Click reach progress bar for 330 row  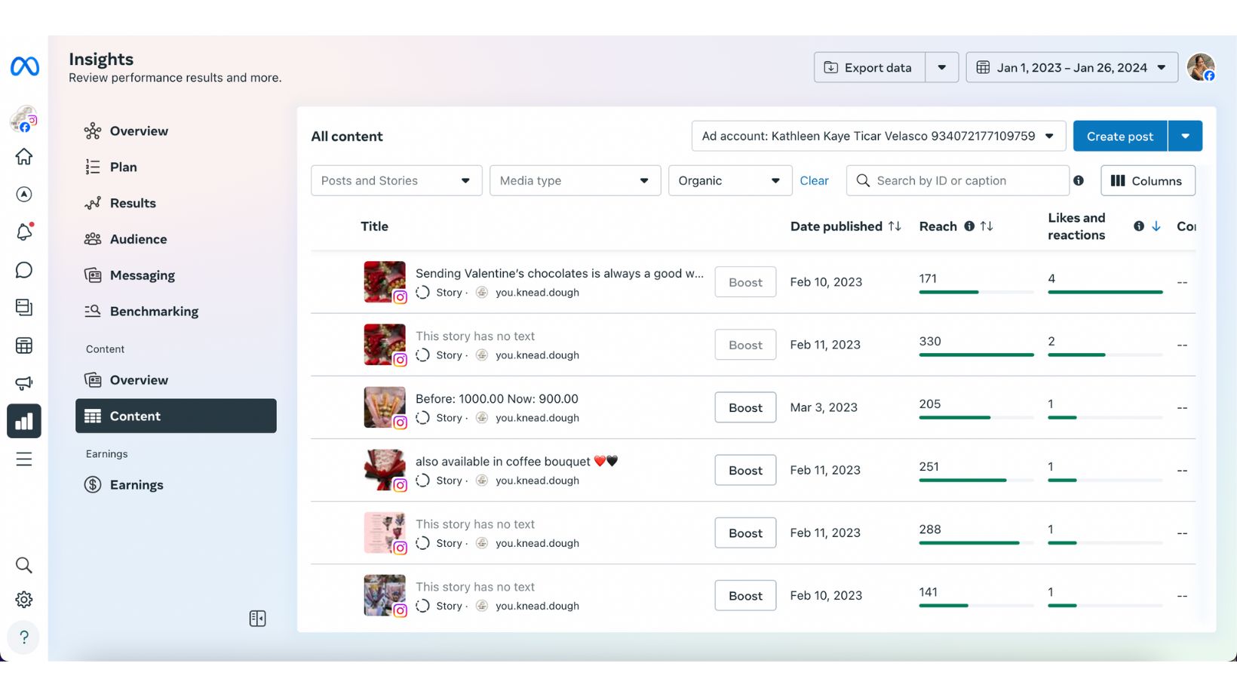click(975, 355)
